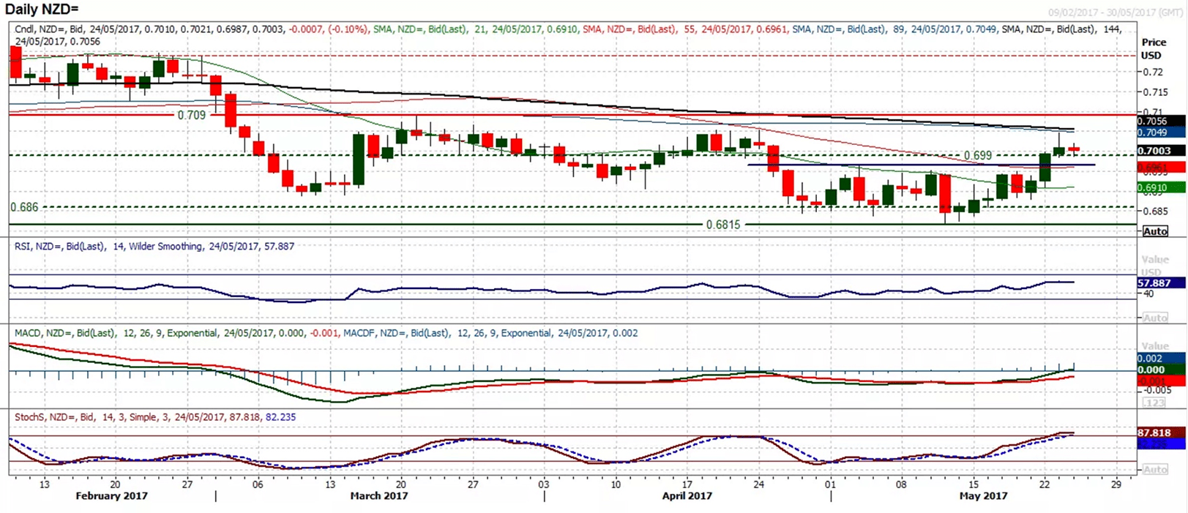The height and width of the screenshot is (513, 1188).
Task: Select the StochS indicator legend text
Action: 155,417
